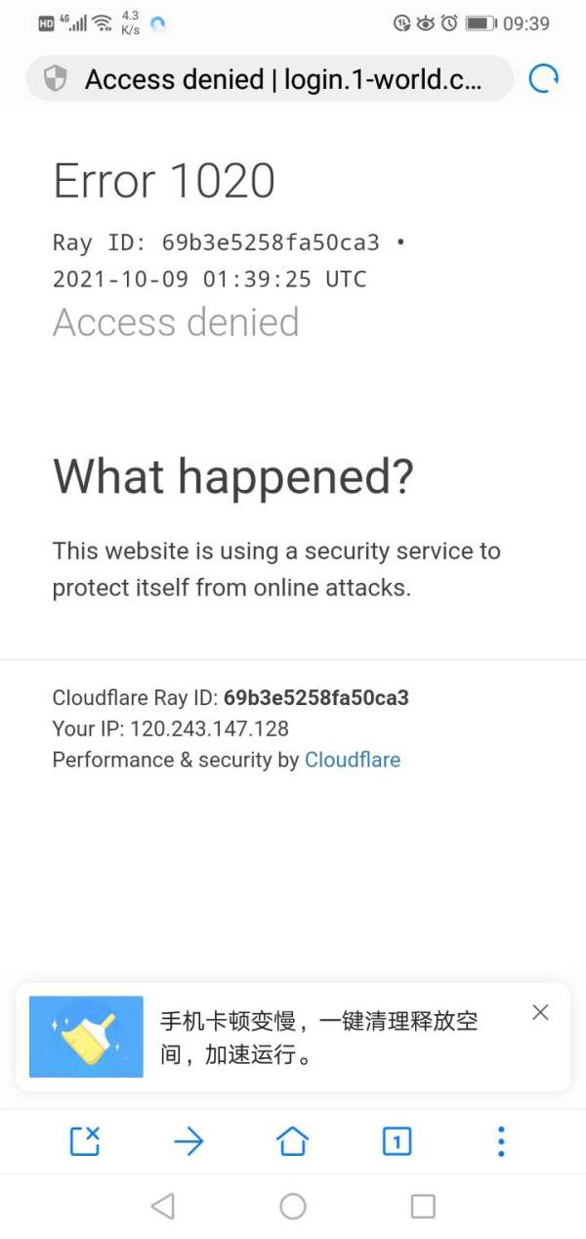
Task: Open the Cloudflare link
Action: (353, 760)
